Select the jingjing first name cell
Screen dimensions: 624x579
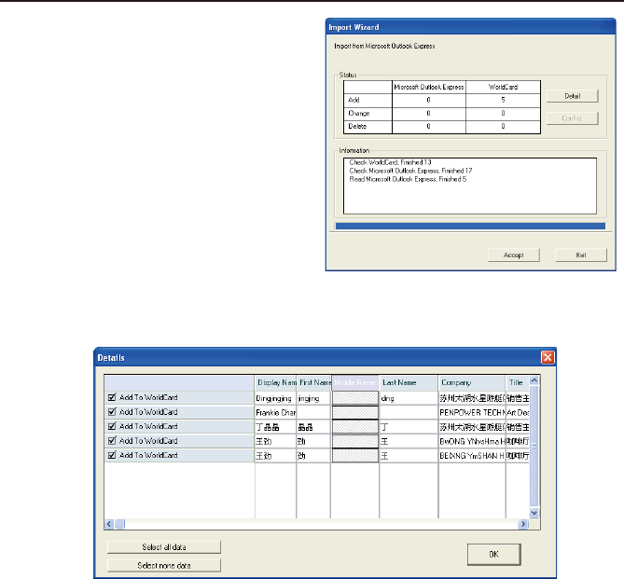click(x=314, y=398)
